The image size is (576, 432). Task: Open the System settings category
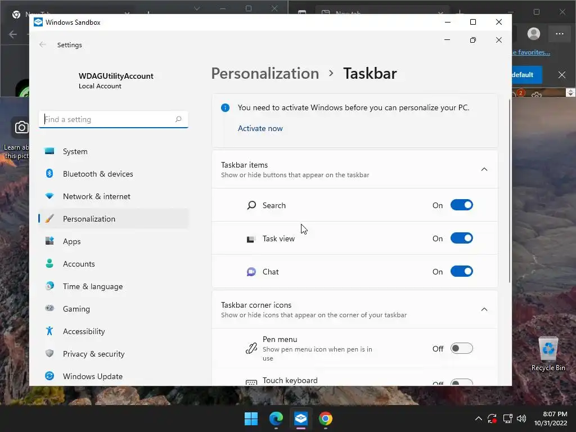(x=114, y=151)
